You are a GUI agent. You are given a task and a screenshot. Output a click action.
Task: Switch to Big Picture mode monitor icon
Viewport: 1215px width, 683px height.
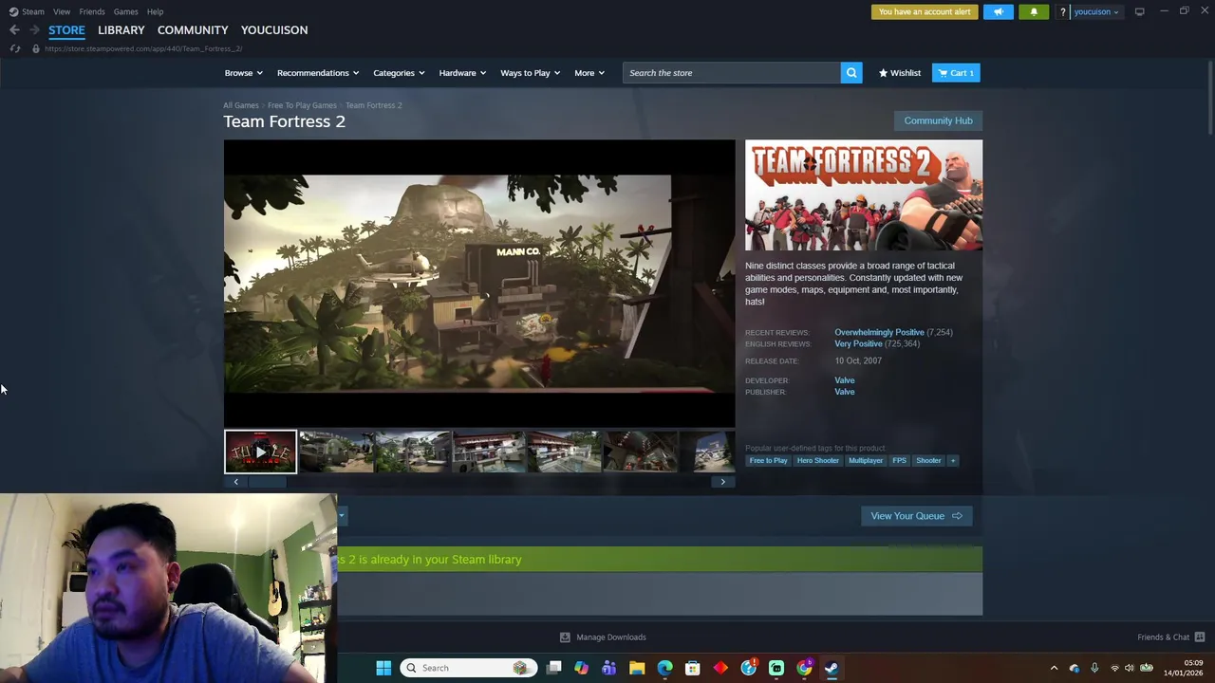point(1139,11)
